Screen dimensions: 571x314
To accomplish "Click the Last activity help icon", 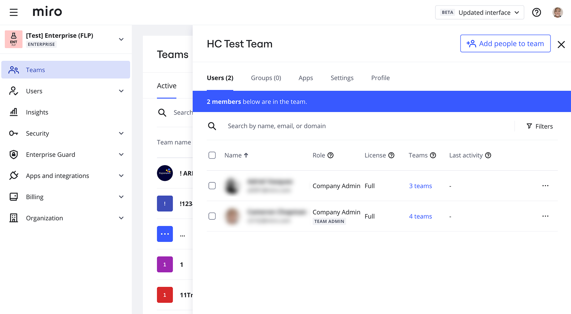I will (488, 155).
